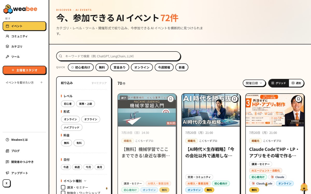
Task: Open the 機械学習超入門 thumbnail
Action: click(147, 110)
